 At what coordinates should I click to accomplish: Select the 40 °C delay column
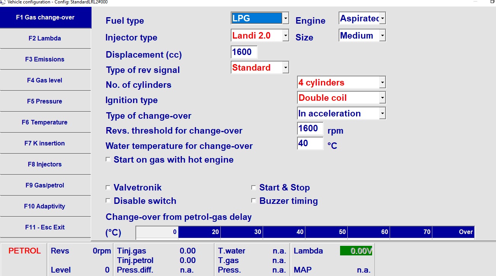coord(284,232)
